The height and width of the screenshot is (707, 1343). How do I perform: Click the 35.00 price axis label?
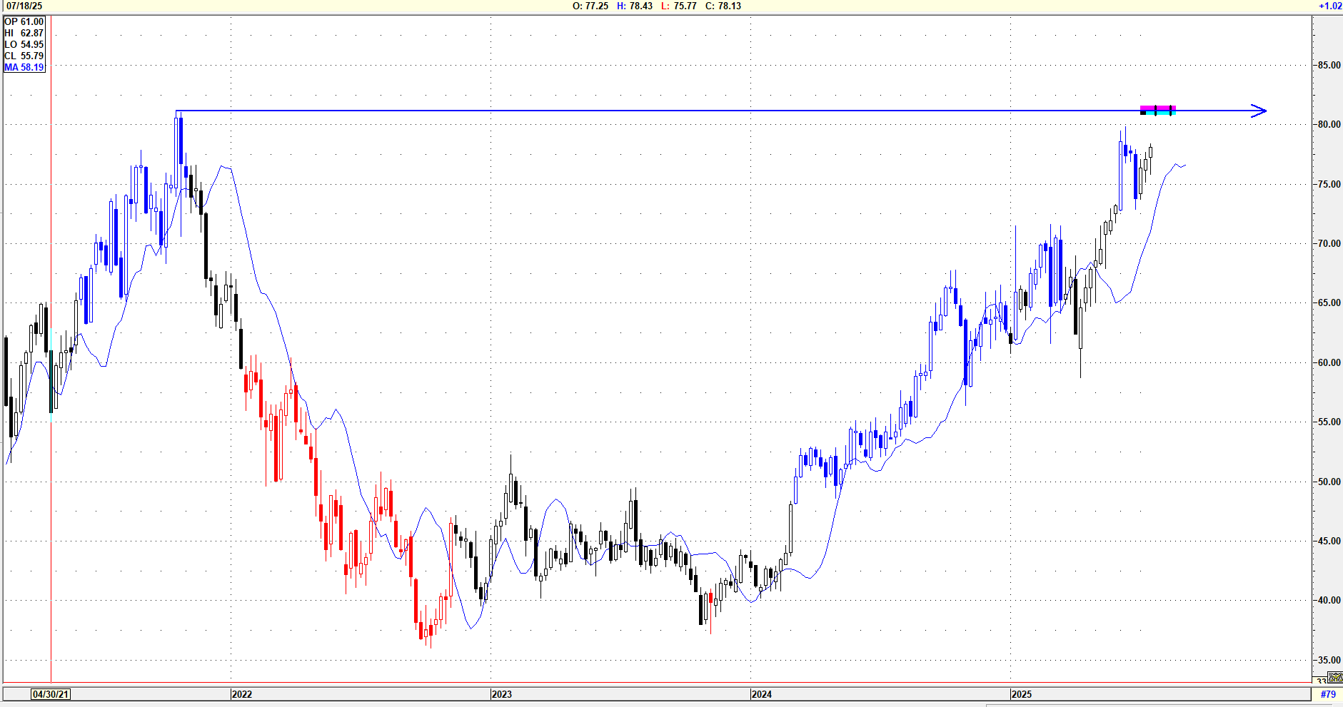(x=1329, y=660)
